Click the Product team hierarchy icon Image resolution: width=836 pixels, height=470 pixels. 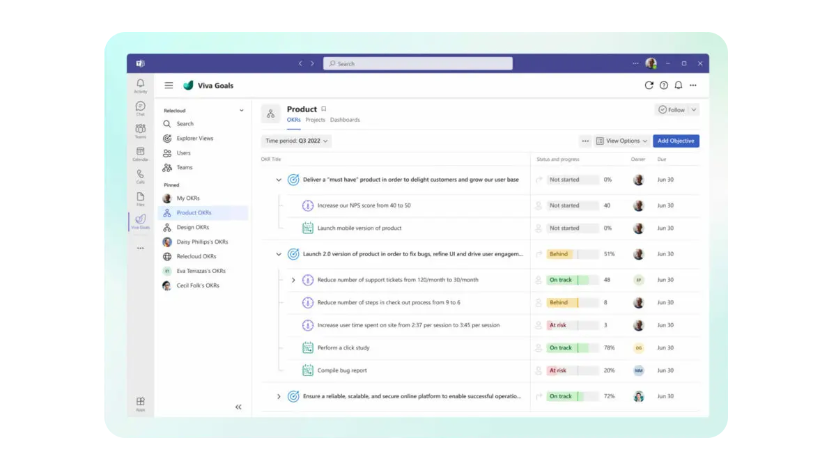pos(271,113)
